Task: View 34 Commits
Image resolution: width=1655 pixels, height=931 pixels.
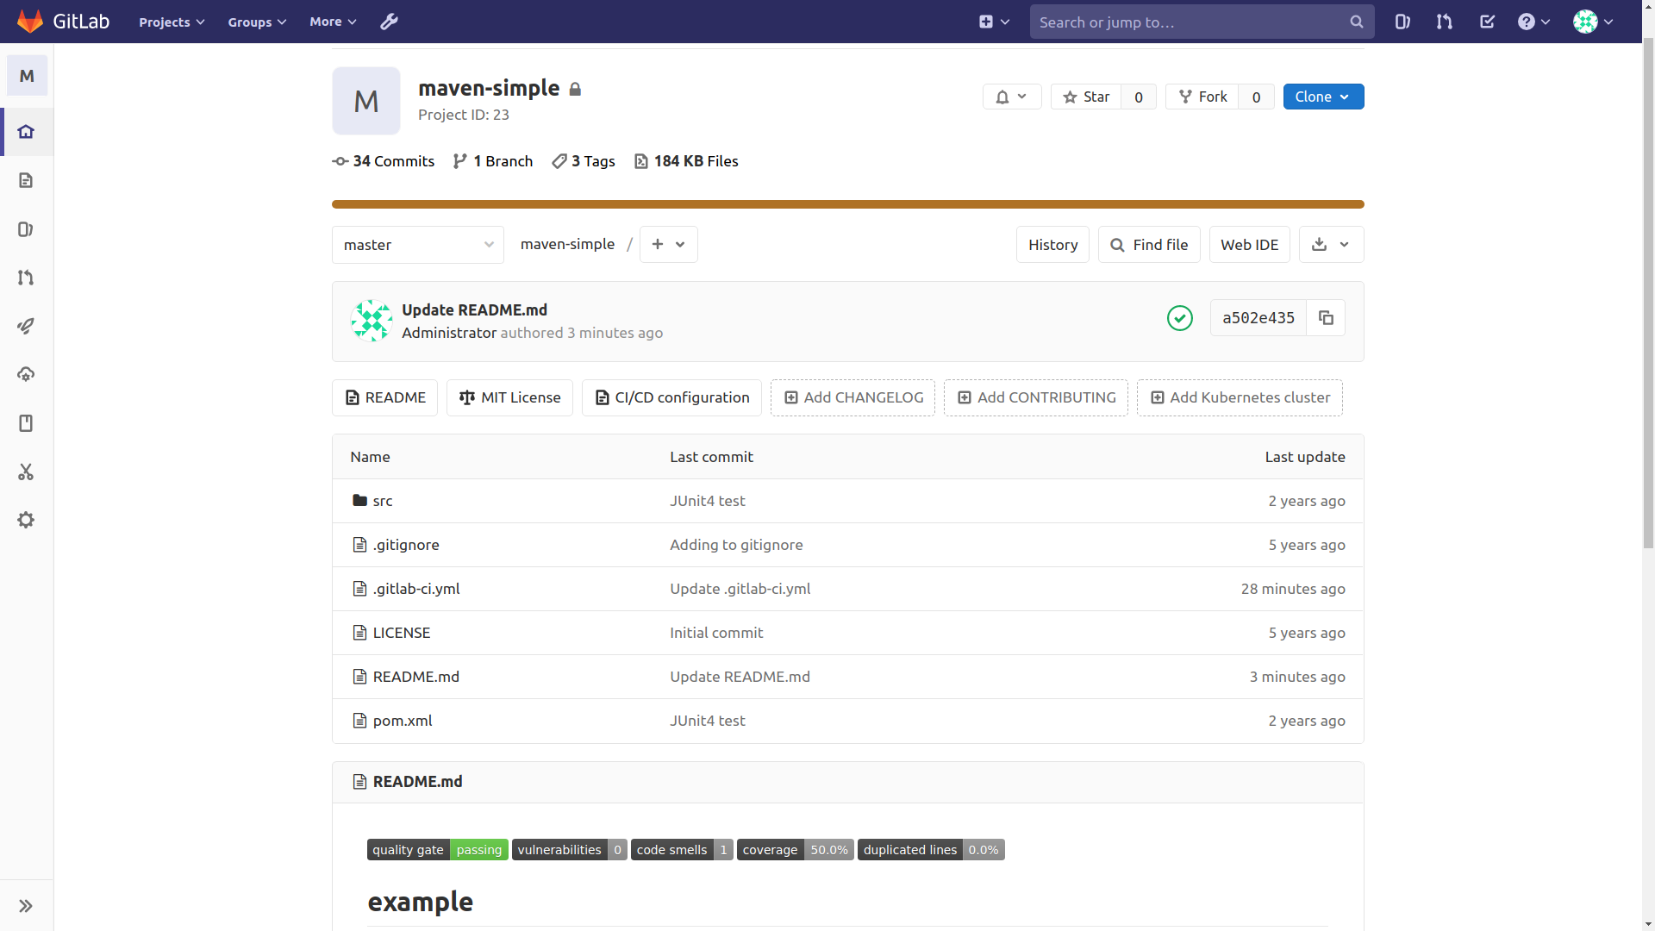Action: 384,161
